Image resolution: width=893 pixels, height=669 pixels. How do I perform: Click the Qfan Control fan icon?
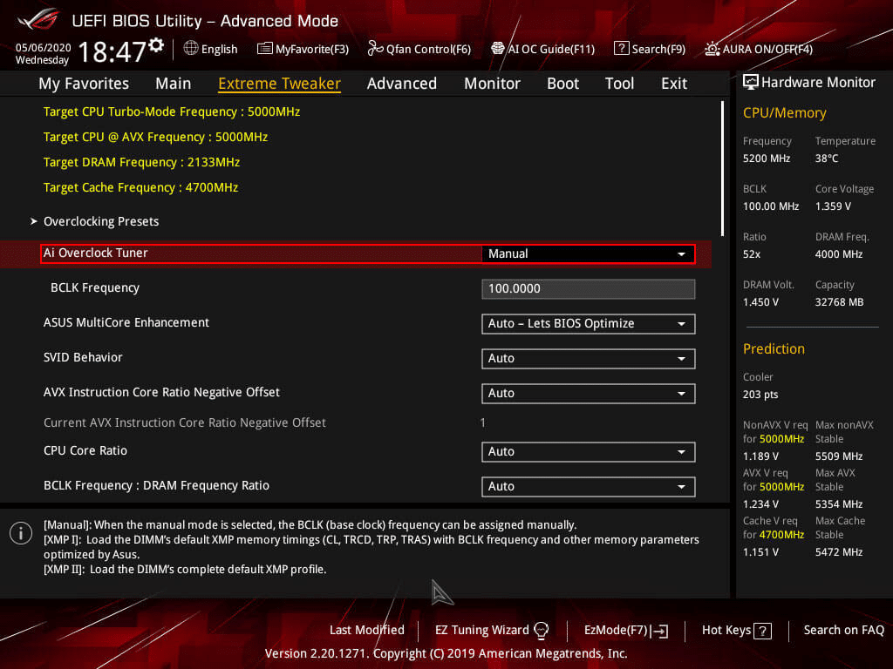click(x=375, y=49)
